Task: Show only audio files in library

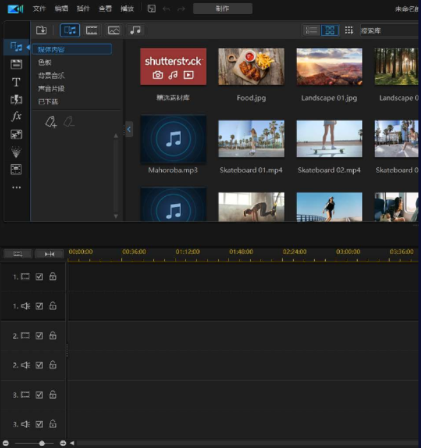Action: [x=134, y=30]
